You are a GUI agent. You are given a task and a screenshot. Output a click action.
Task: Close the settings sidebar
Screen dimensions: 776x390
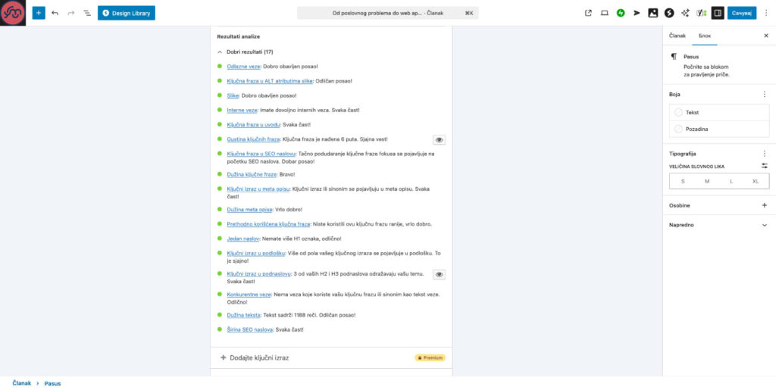click(766, 36)
